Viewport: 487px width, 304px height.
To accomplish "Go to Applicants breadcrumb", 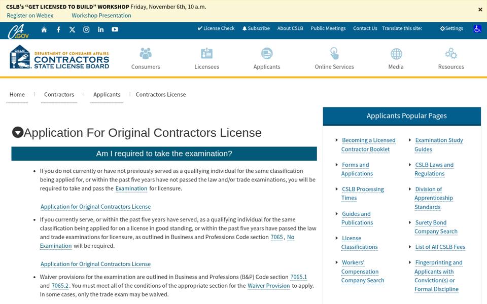I will coord(107,95).
